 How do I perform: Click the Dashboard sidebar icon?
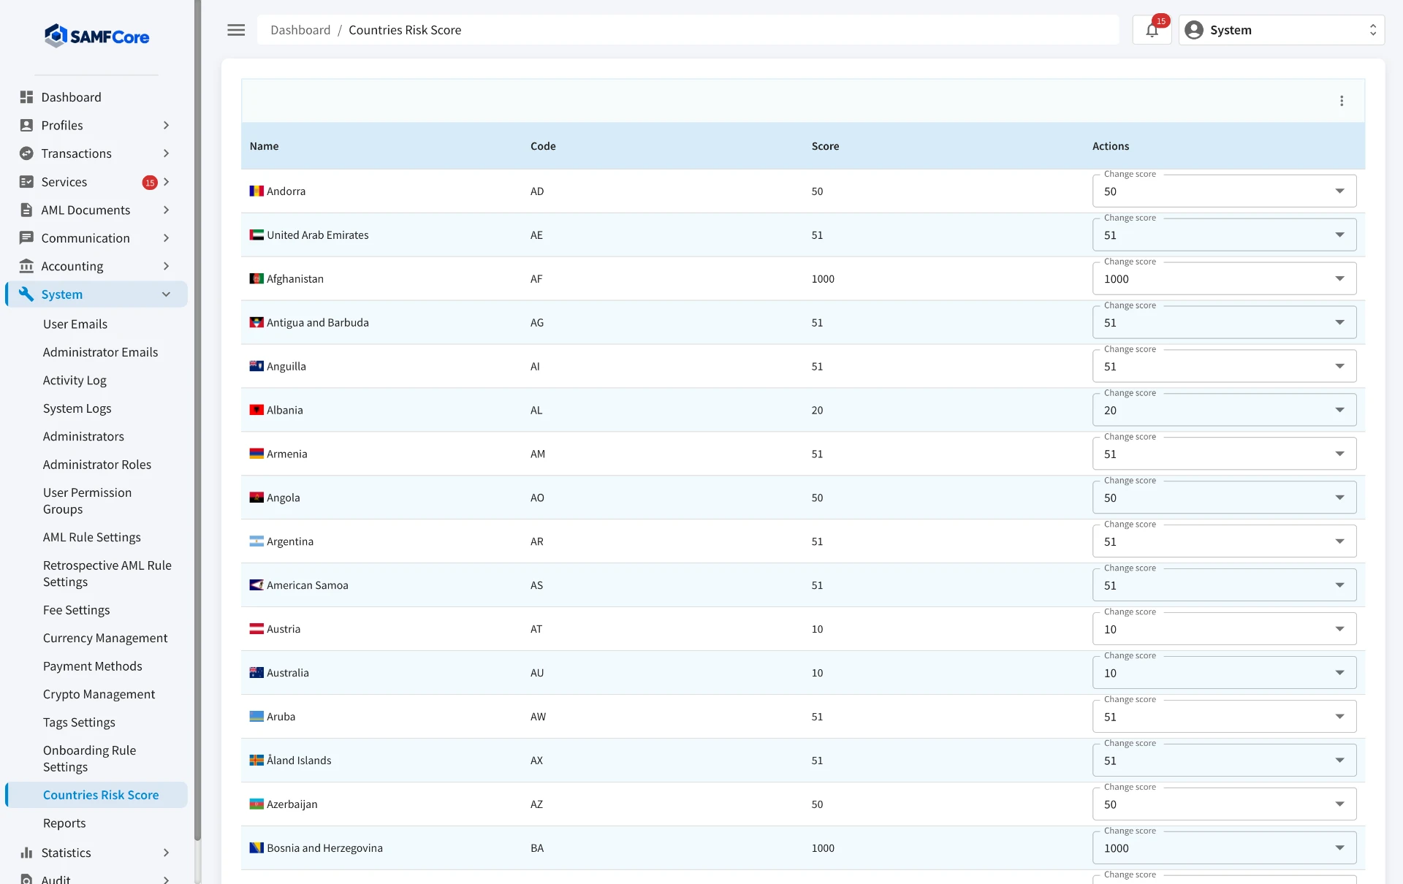[26, 97]
